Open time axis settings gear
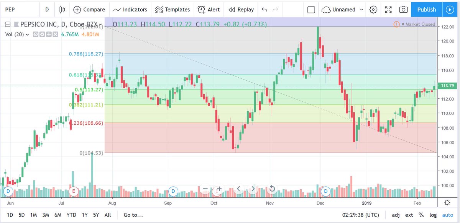 pos(447,202)
